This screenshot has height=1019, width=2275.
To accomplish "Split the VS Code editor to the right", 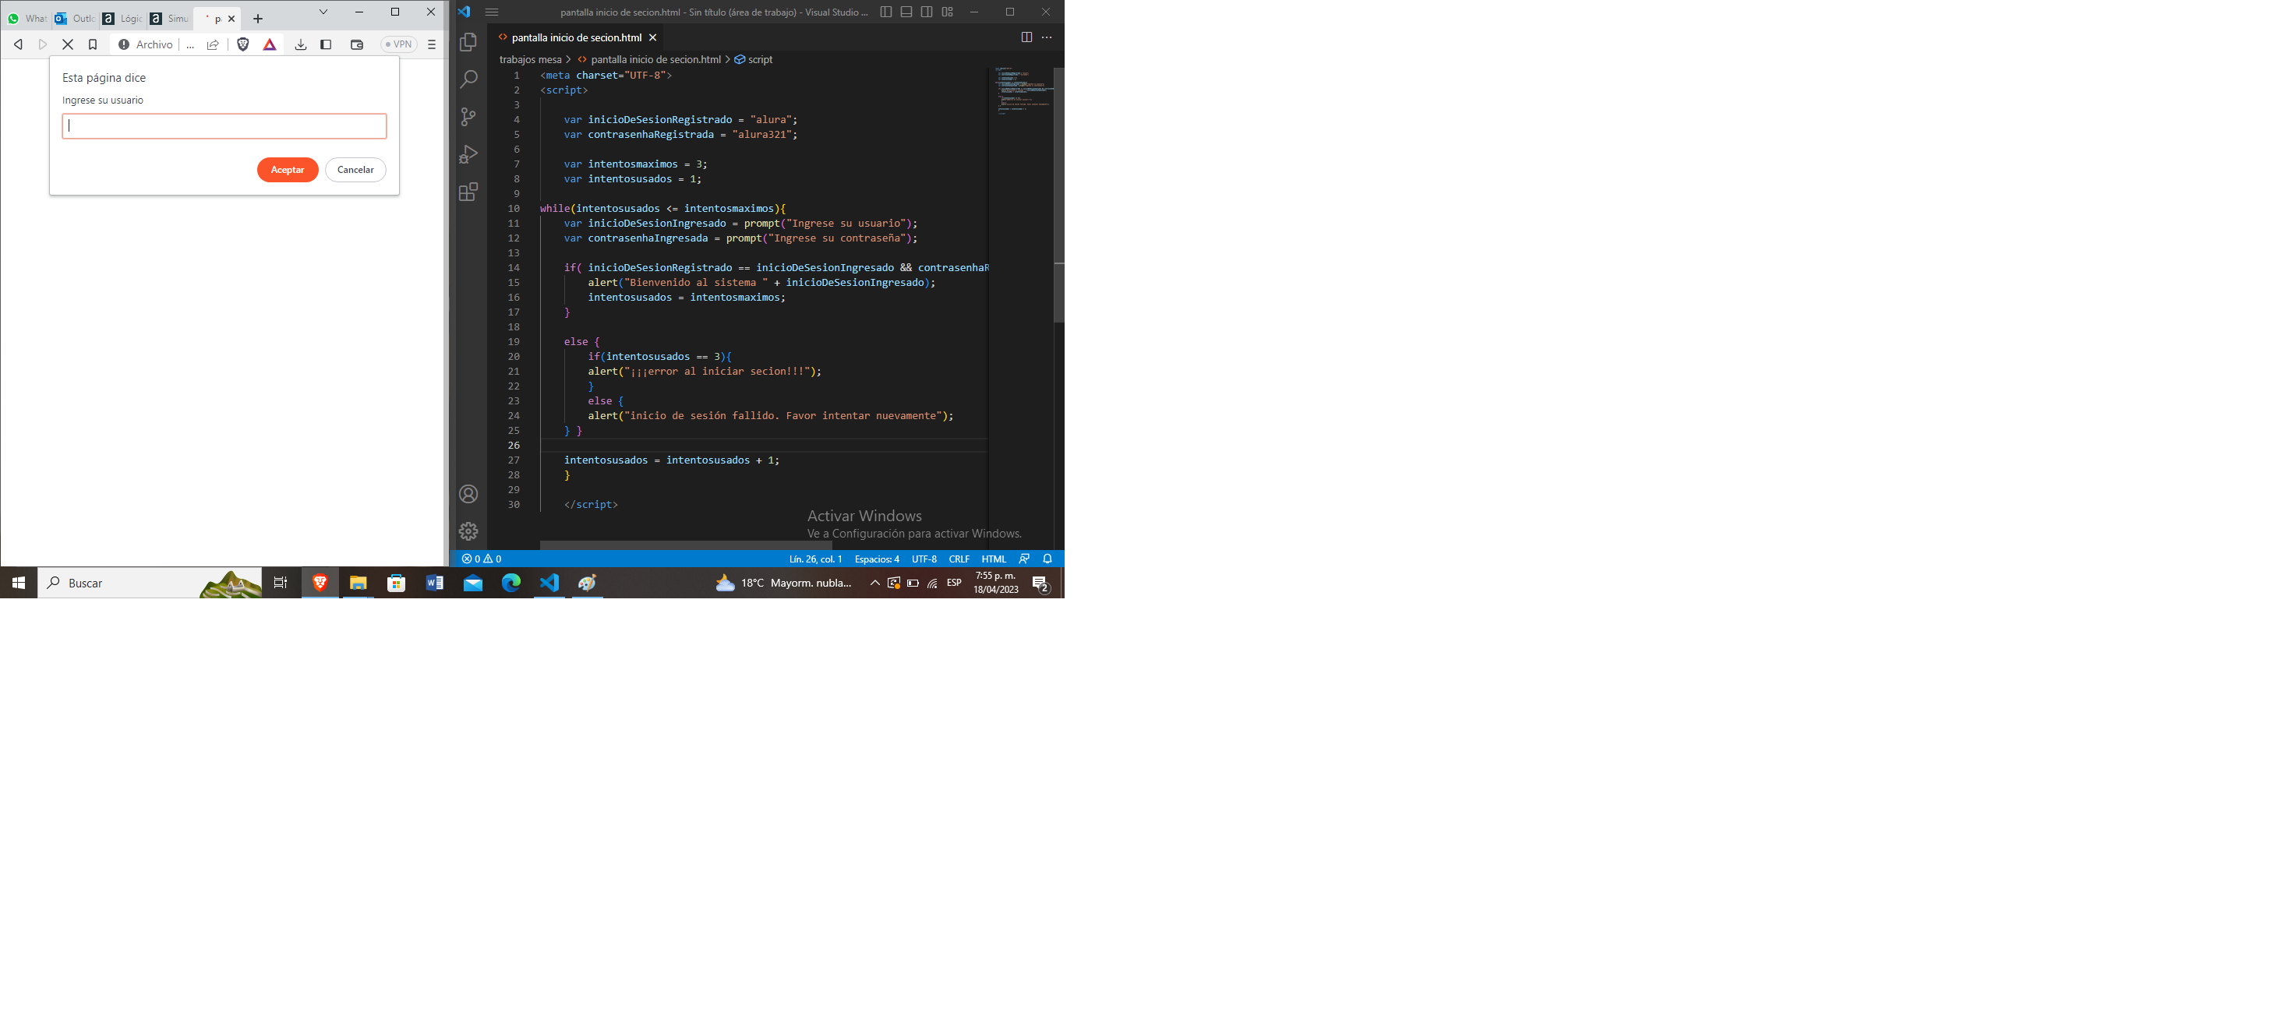I will (1026, 37).
